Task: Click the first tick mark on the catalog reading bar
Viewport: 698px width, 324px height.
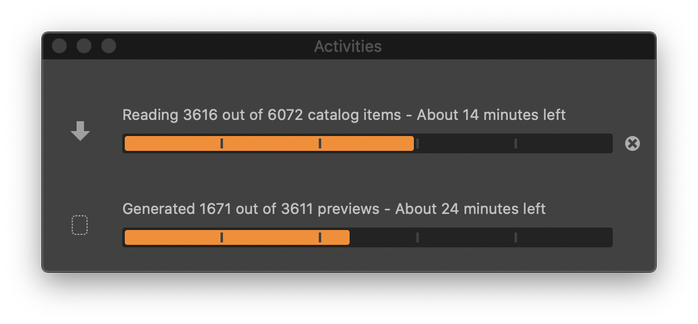Action: point(222,143)
